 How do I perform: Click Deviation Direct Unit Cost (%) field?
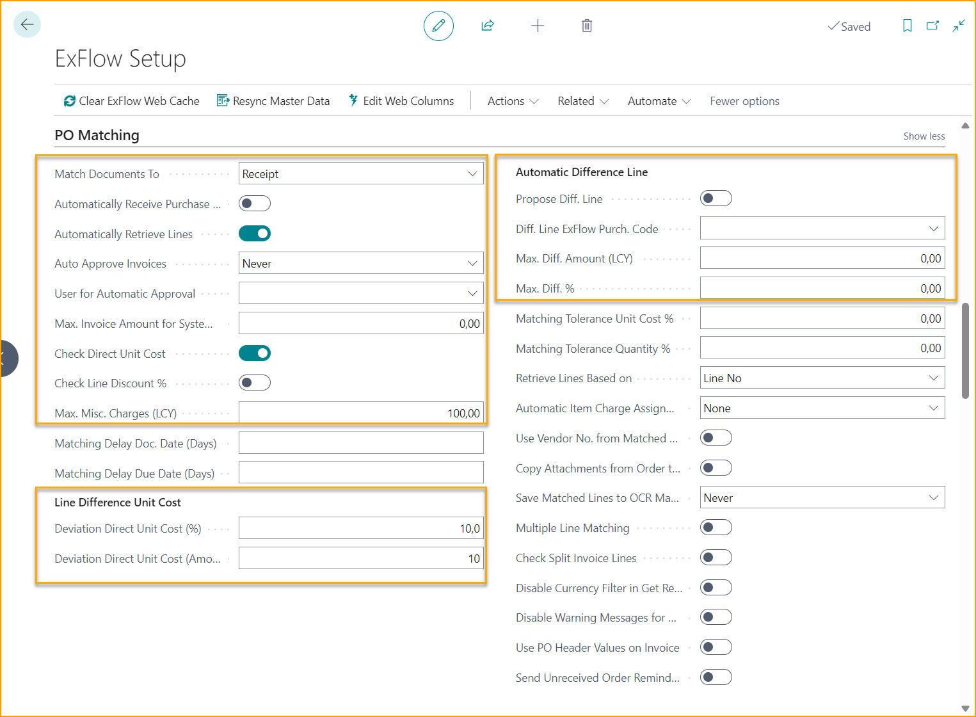(361, 528)
